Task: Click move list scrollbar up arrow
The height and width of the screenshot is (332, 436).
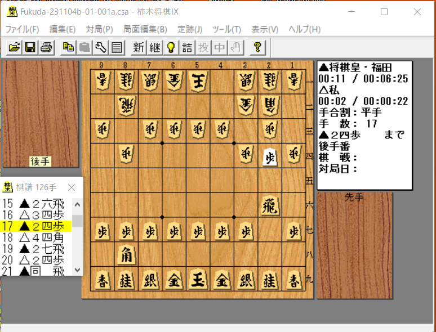Action: pyautogui.click(x=77, y=204)
